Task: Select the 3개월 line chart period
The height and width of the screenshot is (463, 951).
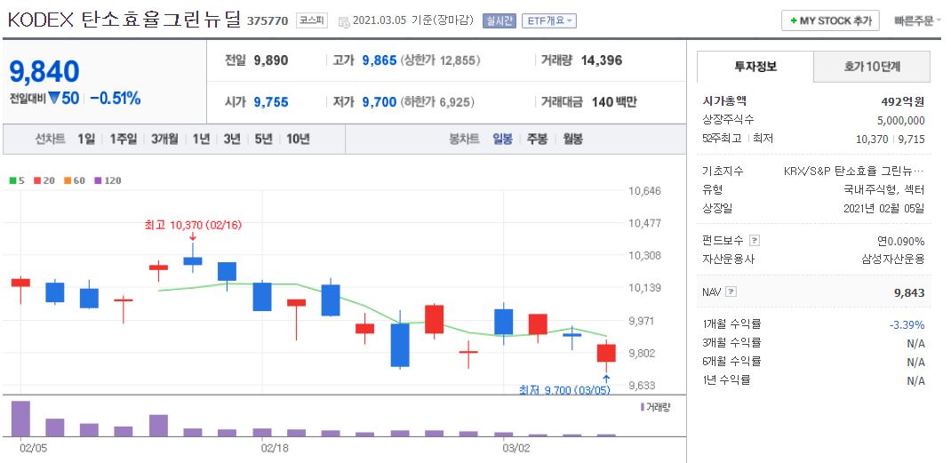Action: coord(164,139)
